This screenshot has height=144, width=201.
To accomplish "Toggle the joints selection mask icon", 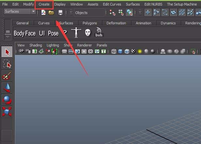I will click(x=157, y=12).
